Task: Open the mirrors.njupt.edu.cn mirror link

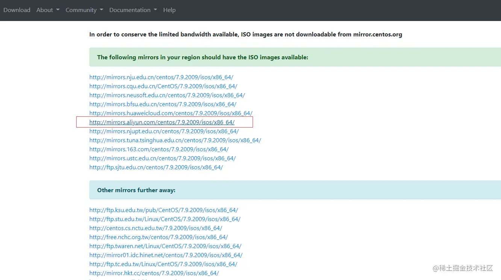Action: [x=164, y=131]
